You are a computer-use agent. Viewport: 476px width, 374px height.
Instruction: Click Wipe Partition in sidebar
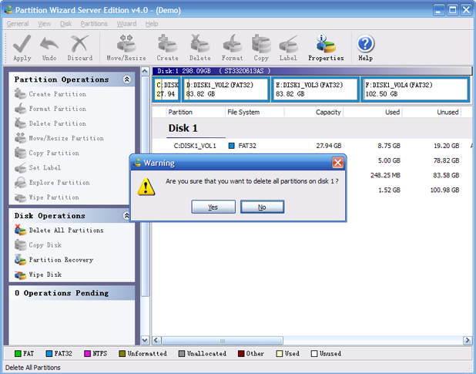47,197
